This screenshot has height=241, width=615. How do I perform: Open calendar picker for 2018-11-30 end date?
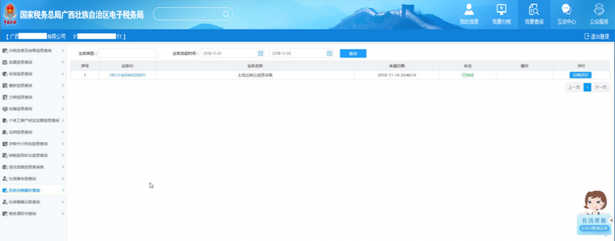330,53
